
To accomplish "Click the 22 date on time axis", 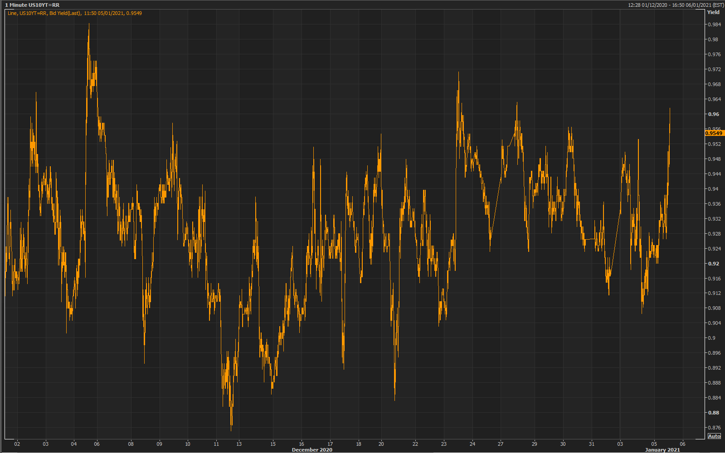I will [415, 444].
